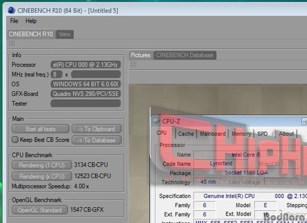Viewport: 307px width, 223px height.
Task: Enable Keep Best CB Score checkbox
Action: (x=15, y=140)
